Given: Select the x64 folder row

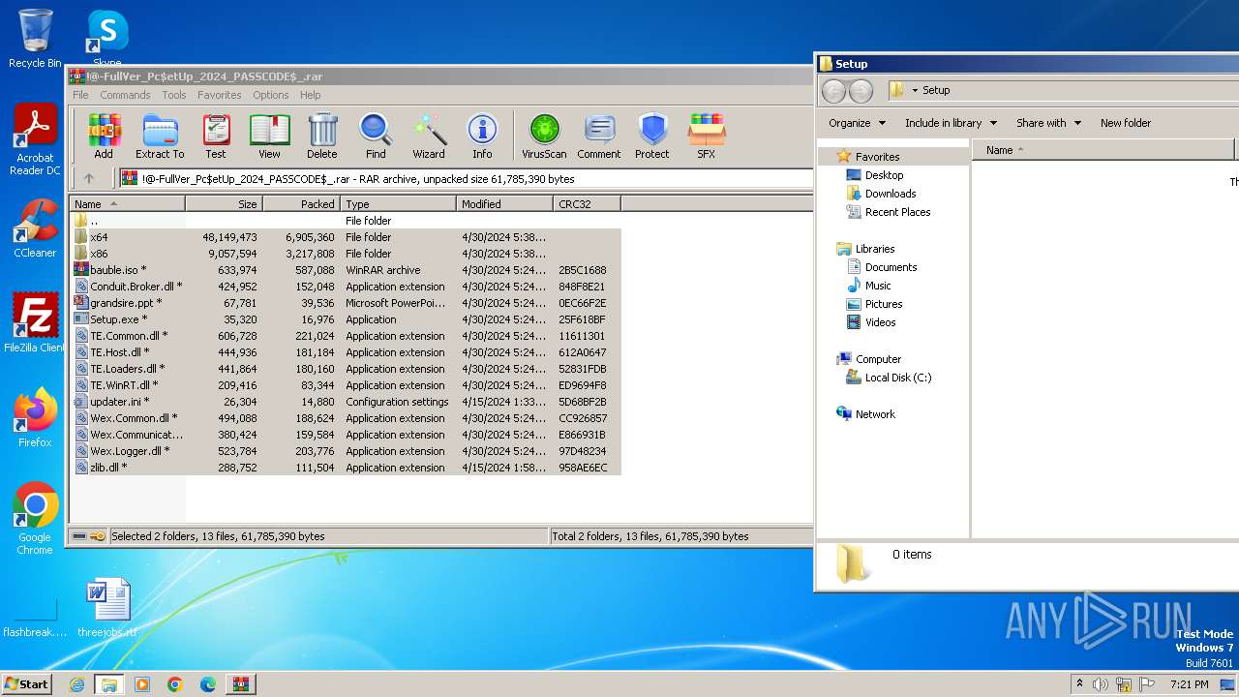Looking at the screenshot, I should [x=346, y=237].
